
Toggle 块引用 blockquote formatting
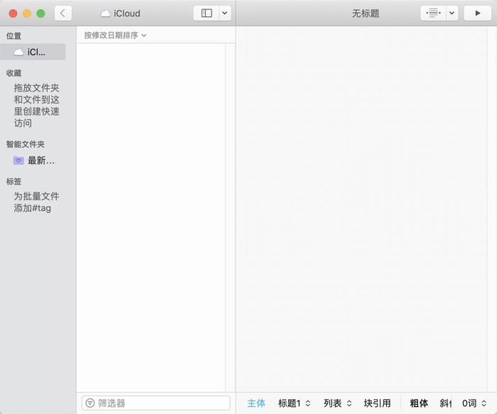[377, 403]
